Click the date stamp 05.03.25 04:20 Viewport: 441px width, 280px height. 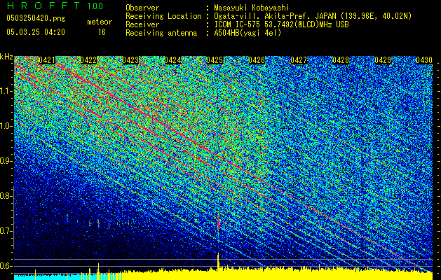36,32
